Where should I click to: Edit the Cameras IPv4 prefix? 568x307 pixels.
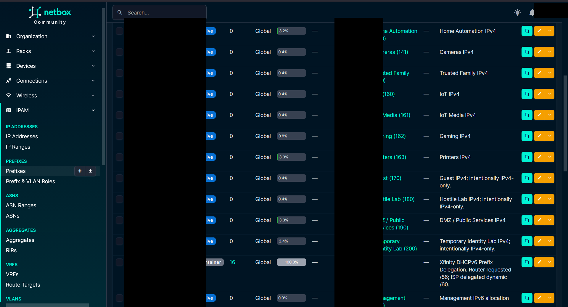point(539,52)
